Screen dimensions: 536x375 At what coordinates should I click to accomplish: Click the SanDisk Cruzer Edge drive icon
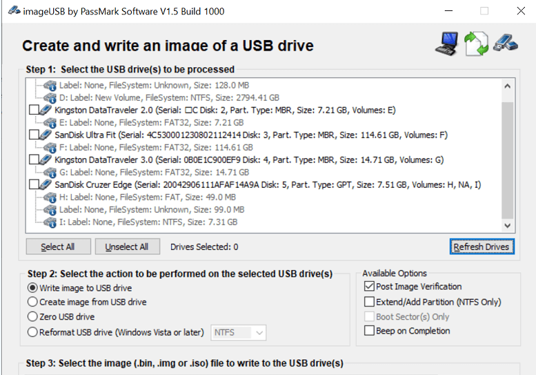(46, 185)
